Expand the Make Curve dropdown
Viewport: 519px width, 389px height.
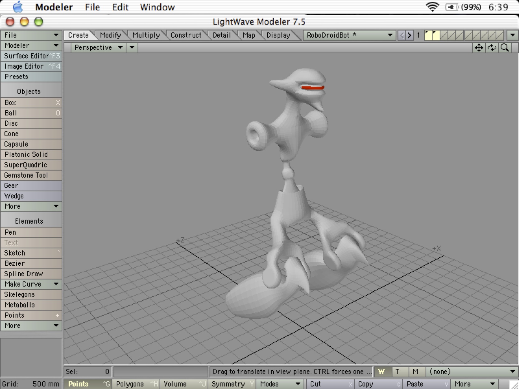(31, 284)
